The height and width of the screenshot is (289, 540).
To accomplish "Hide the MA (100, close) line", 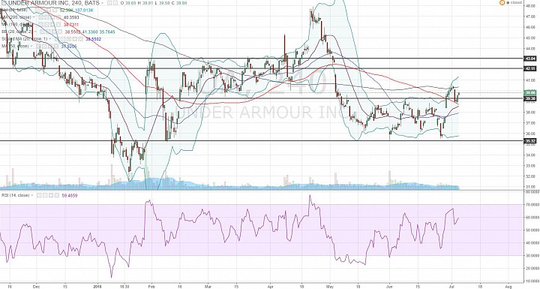I will [x=40, y=25].
